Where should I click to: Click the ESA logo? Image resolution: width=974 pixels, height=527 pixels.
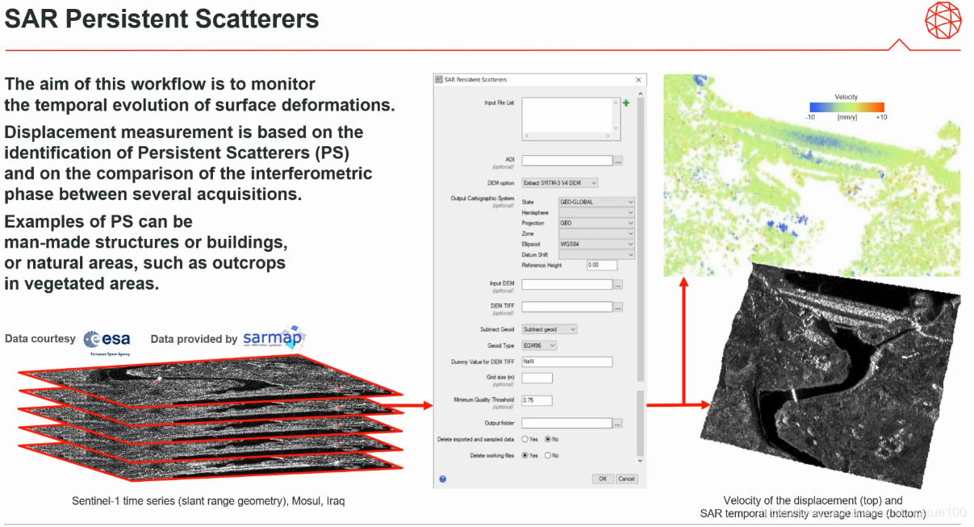pos(107,341)
